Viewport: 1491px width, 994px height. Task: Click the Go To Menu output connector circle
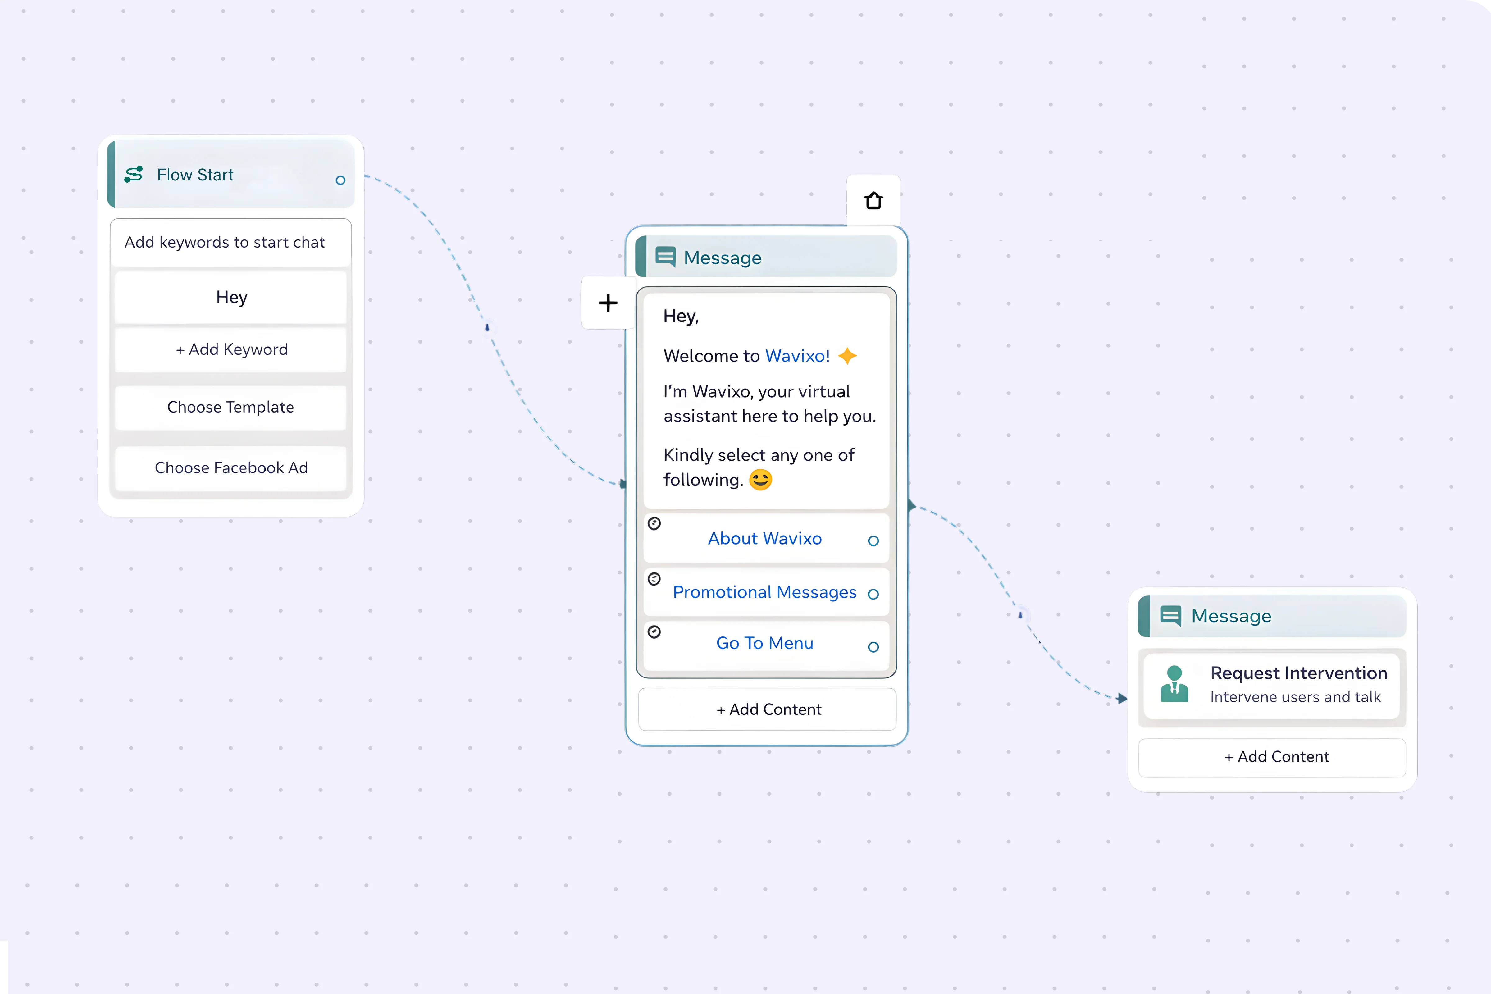tap(873, 647)
